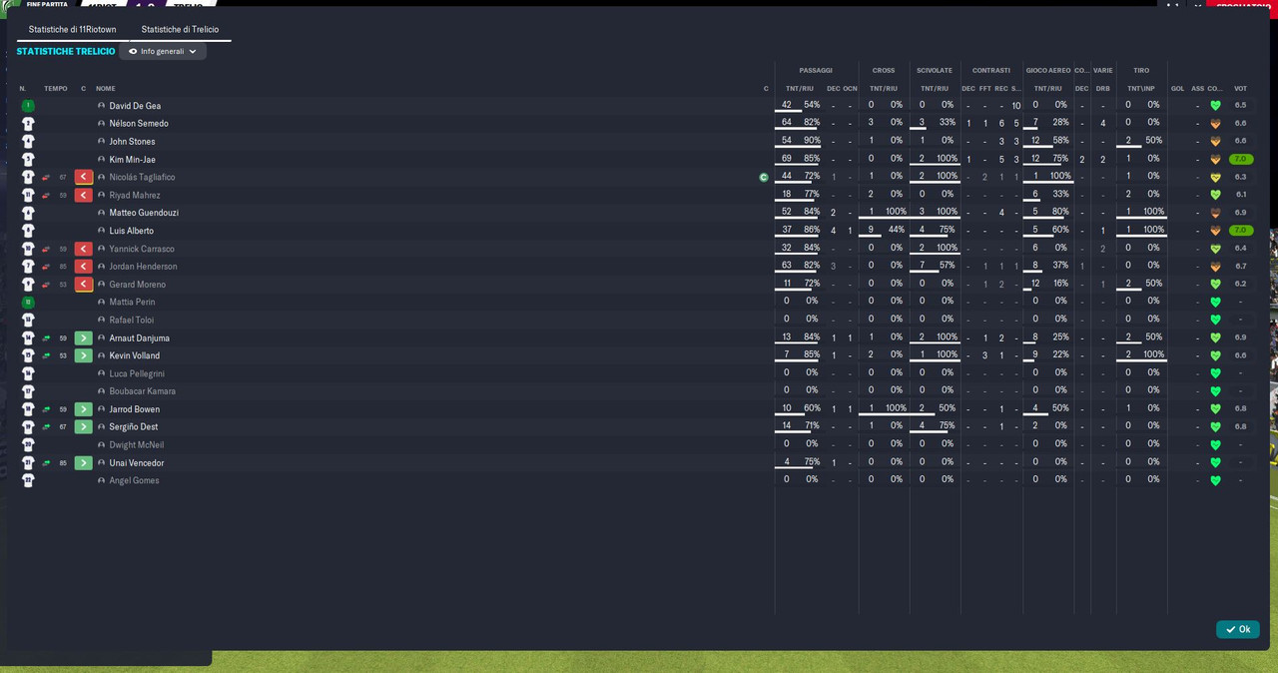Click David De Gea's condition heart icon

point(1215,106)
